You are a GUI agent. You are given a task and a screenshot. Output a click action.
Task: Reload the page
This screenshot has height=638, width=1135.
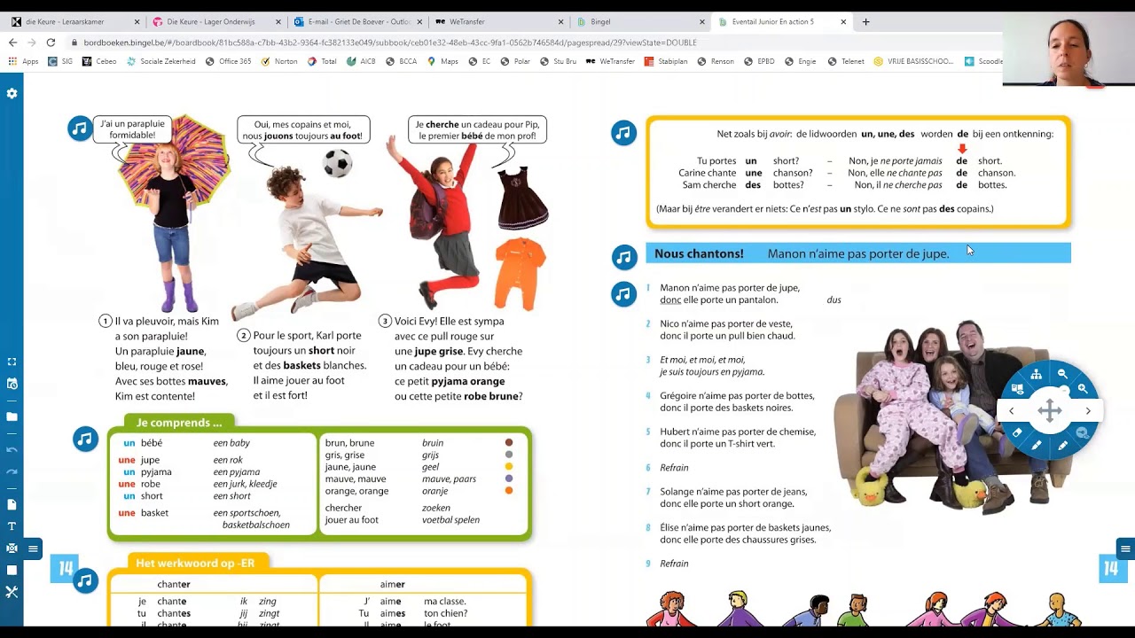point(51,43)
